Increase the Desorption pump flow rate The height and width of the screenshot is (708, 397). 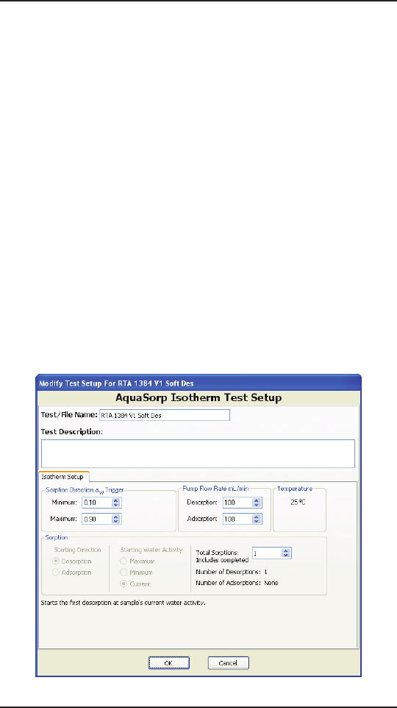pos(257,500)
